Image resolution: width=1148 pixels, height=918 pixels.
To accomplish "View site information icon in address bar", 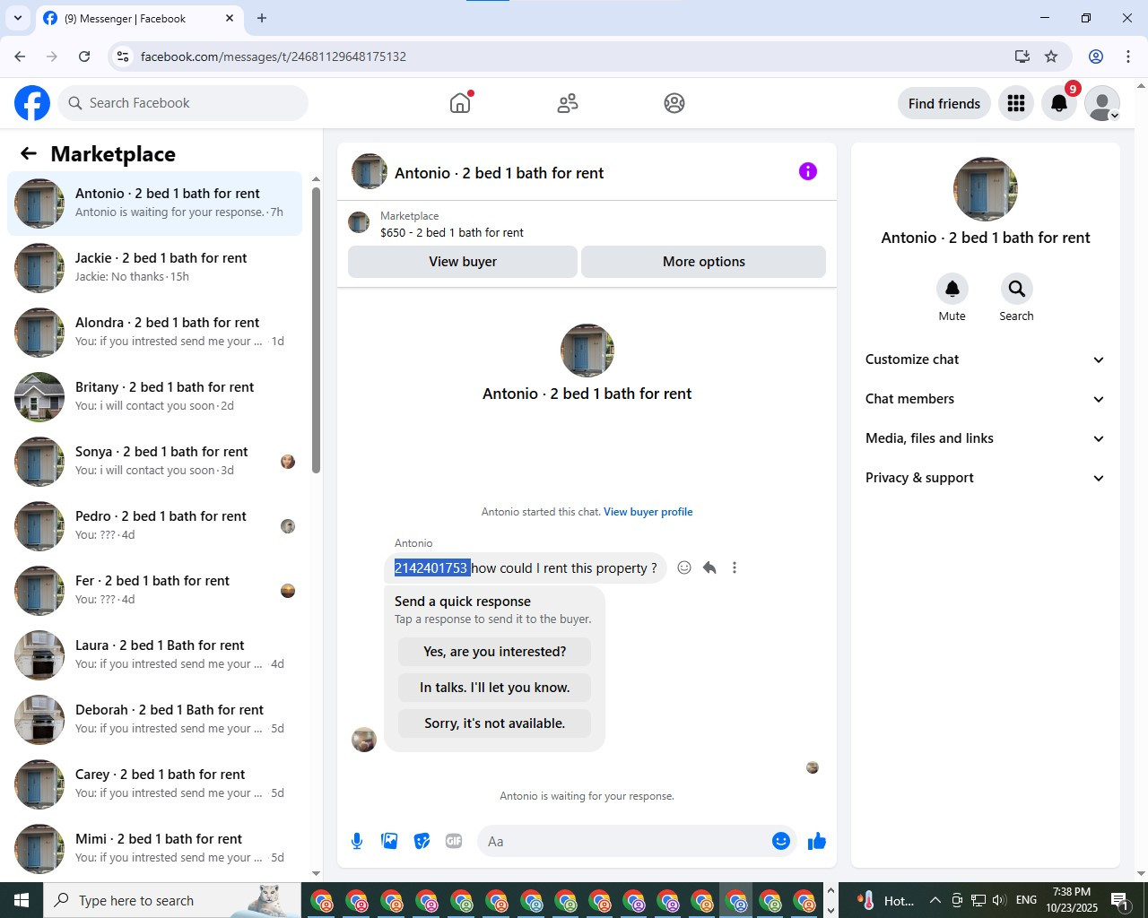I will [124, 56].
